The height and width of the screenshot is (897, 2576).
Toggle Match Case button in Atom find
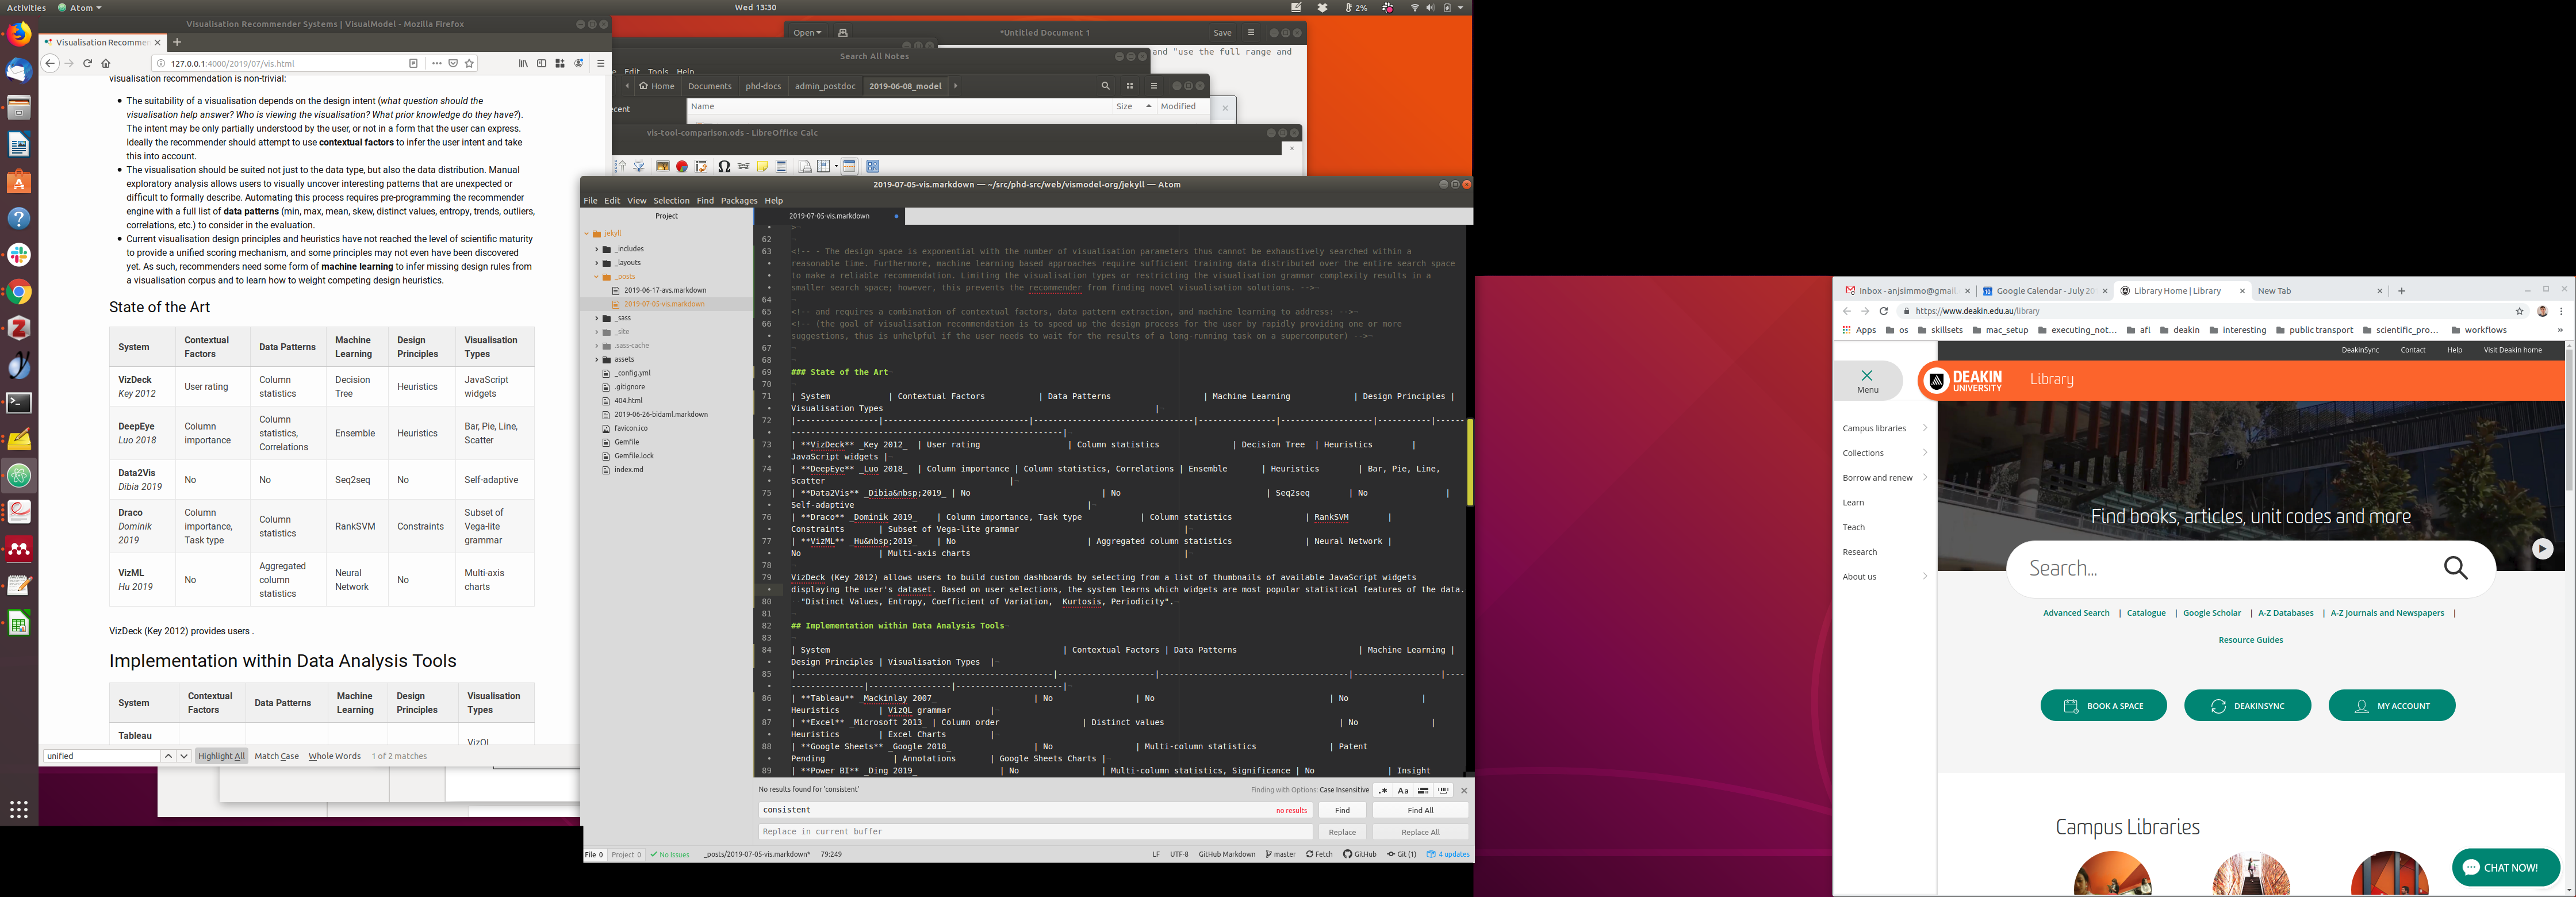(x=1403, y=790)
